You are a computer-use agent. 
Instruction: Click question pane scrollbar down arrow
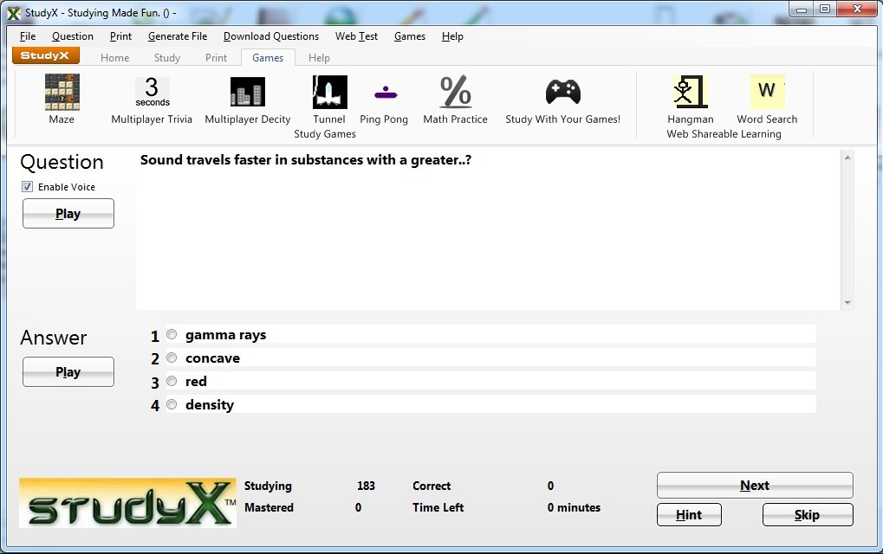pos(847,303)
